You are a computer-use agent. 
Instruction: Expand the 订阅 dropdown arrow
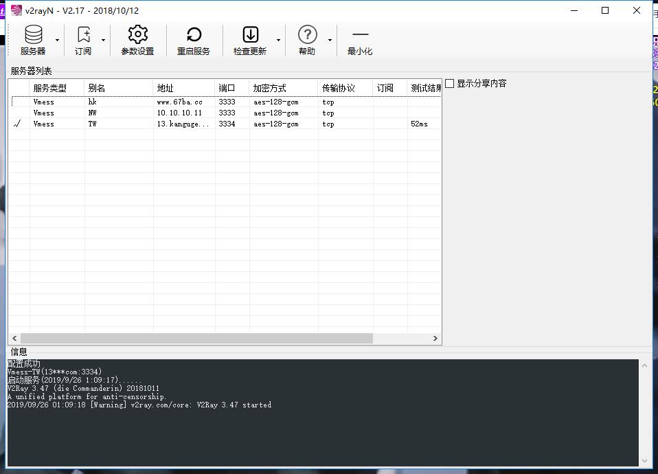click(104, 41)
